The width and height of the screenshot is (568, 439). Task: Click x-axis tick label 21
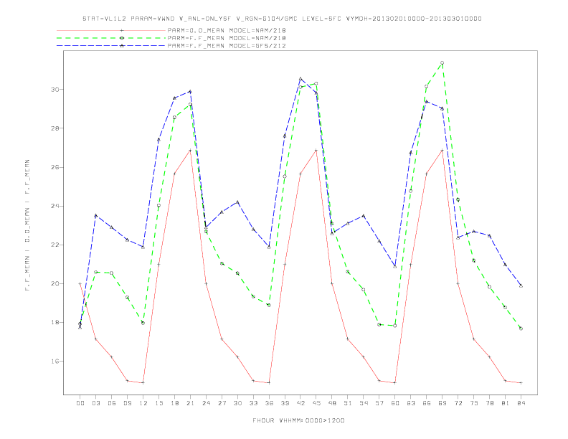click(190, 403)
